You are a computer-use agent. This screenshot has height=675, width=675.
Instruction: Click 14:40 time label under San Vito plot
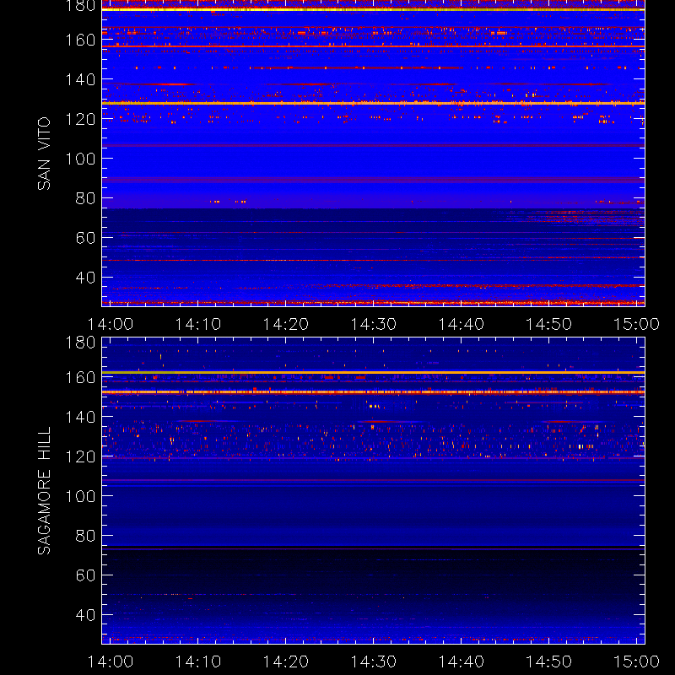[x=461, y=324]
